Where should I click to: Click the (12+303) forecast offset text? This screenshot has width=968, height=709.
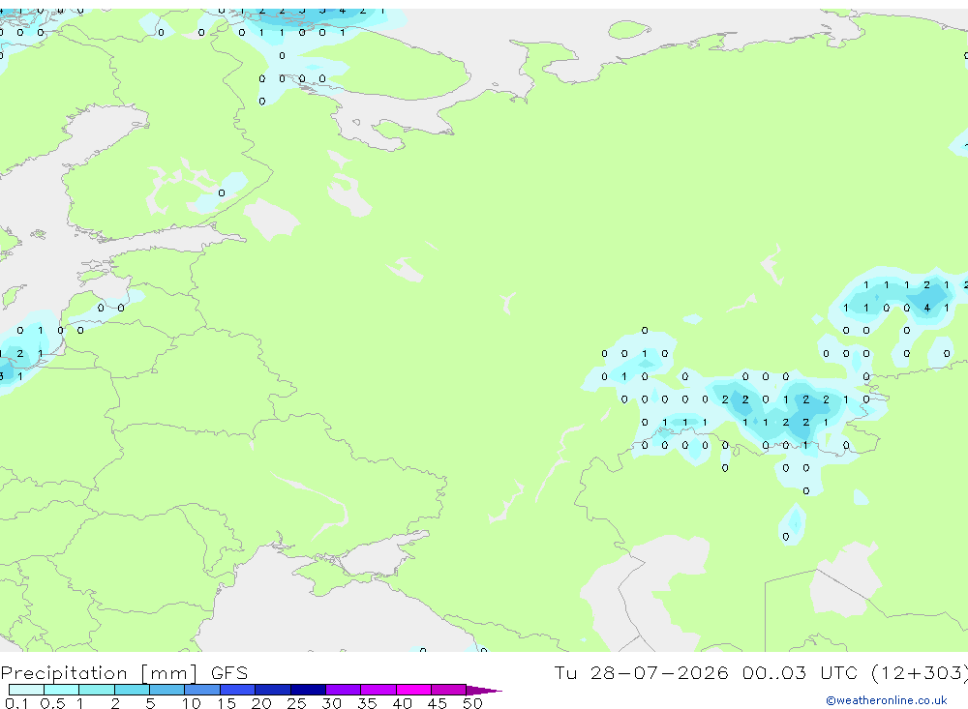[x=920, y=672]
